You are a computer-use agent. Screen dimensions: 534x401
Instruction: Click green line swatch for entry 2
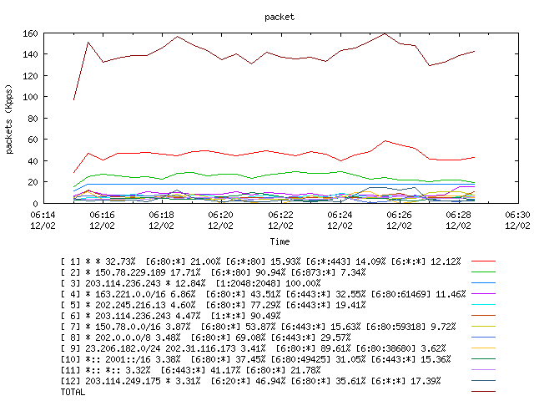[x=483, y=272]
